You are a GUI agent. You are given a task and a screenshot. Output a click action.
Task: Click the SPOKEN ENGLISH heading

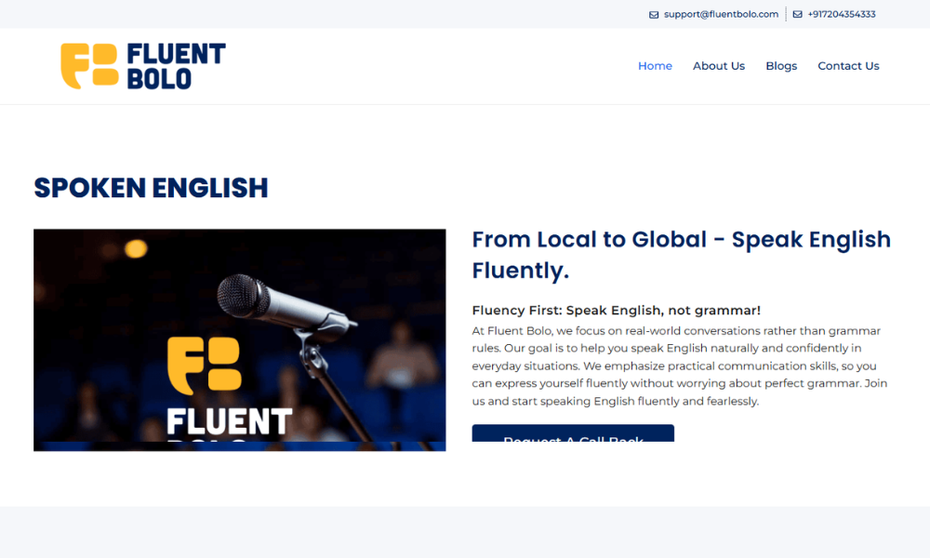151,188
